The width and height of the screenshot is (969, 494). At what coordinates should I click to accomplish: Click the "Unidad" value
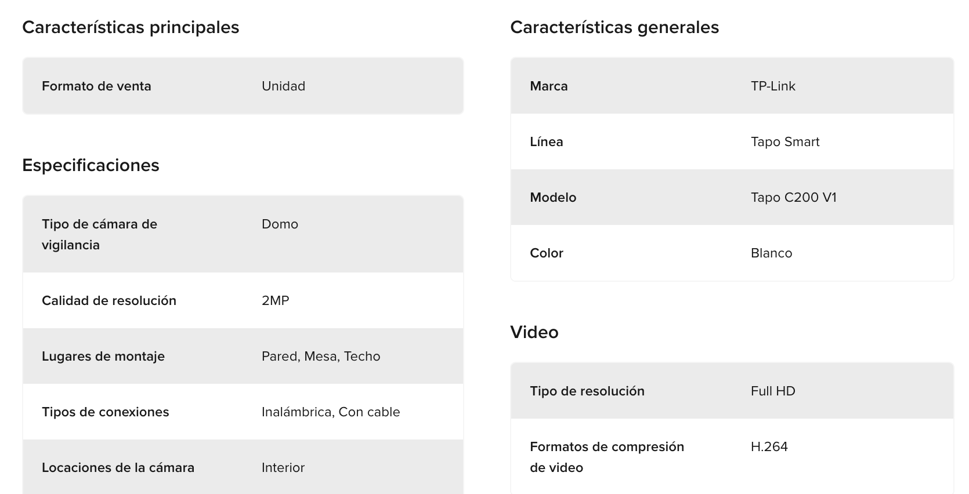[283, 86]
